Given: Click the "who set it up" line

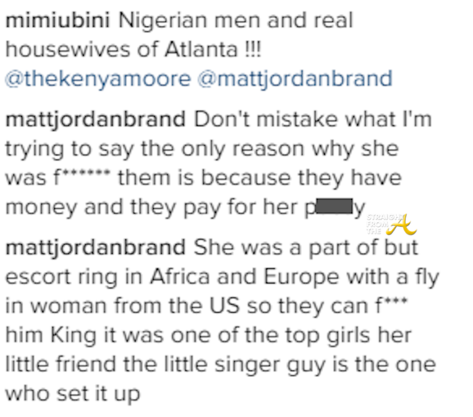Looking at the screenshot, I should point(73,394).
